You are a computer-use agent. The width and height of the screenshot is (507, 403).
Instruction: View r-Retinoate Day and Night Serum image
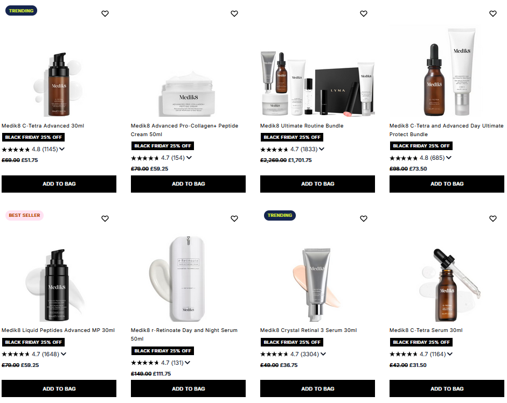point(188,278)
